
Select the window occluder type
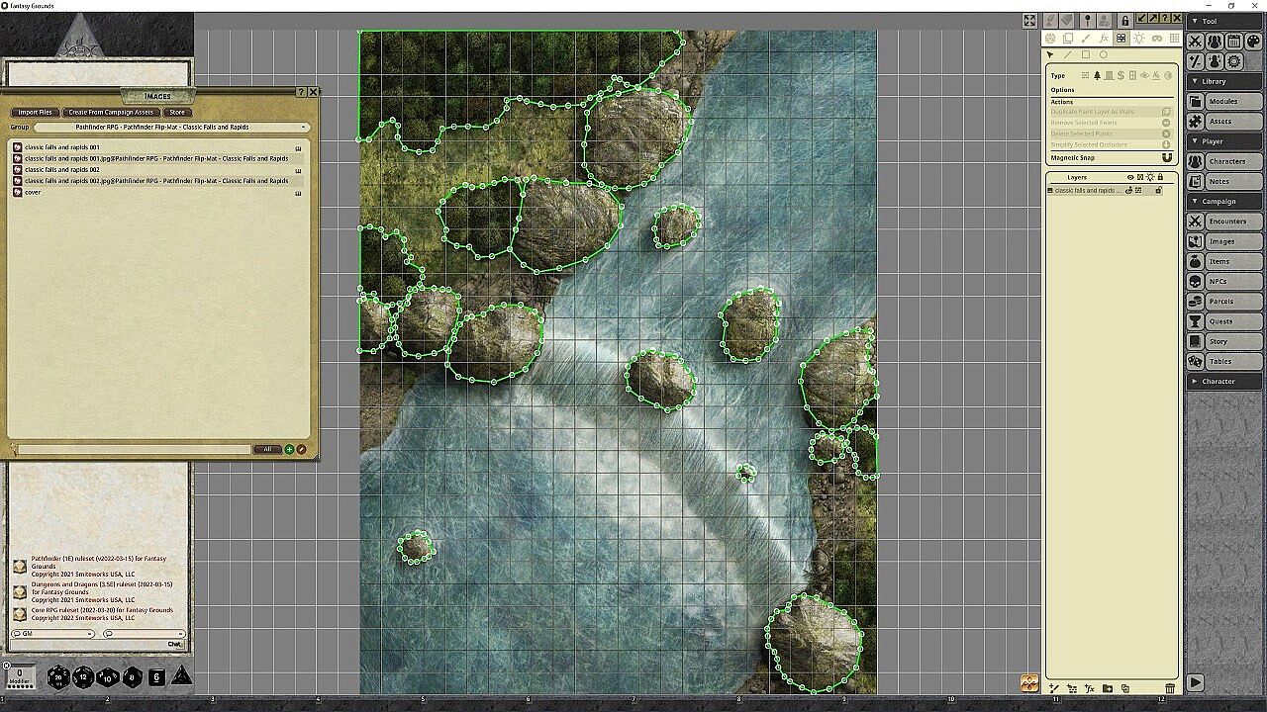[1132, 75]
